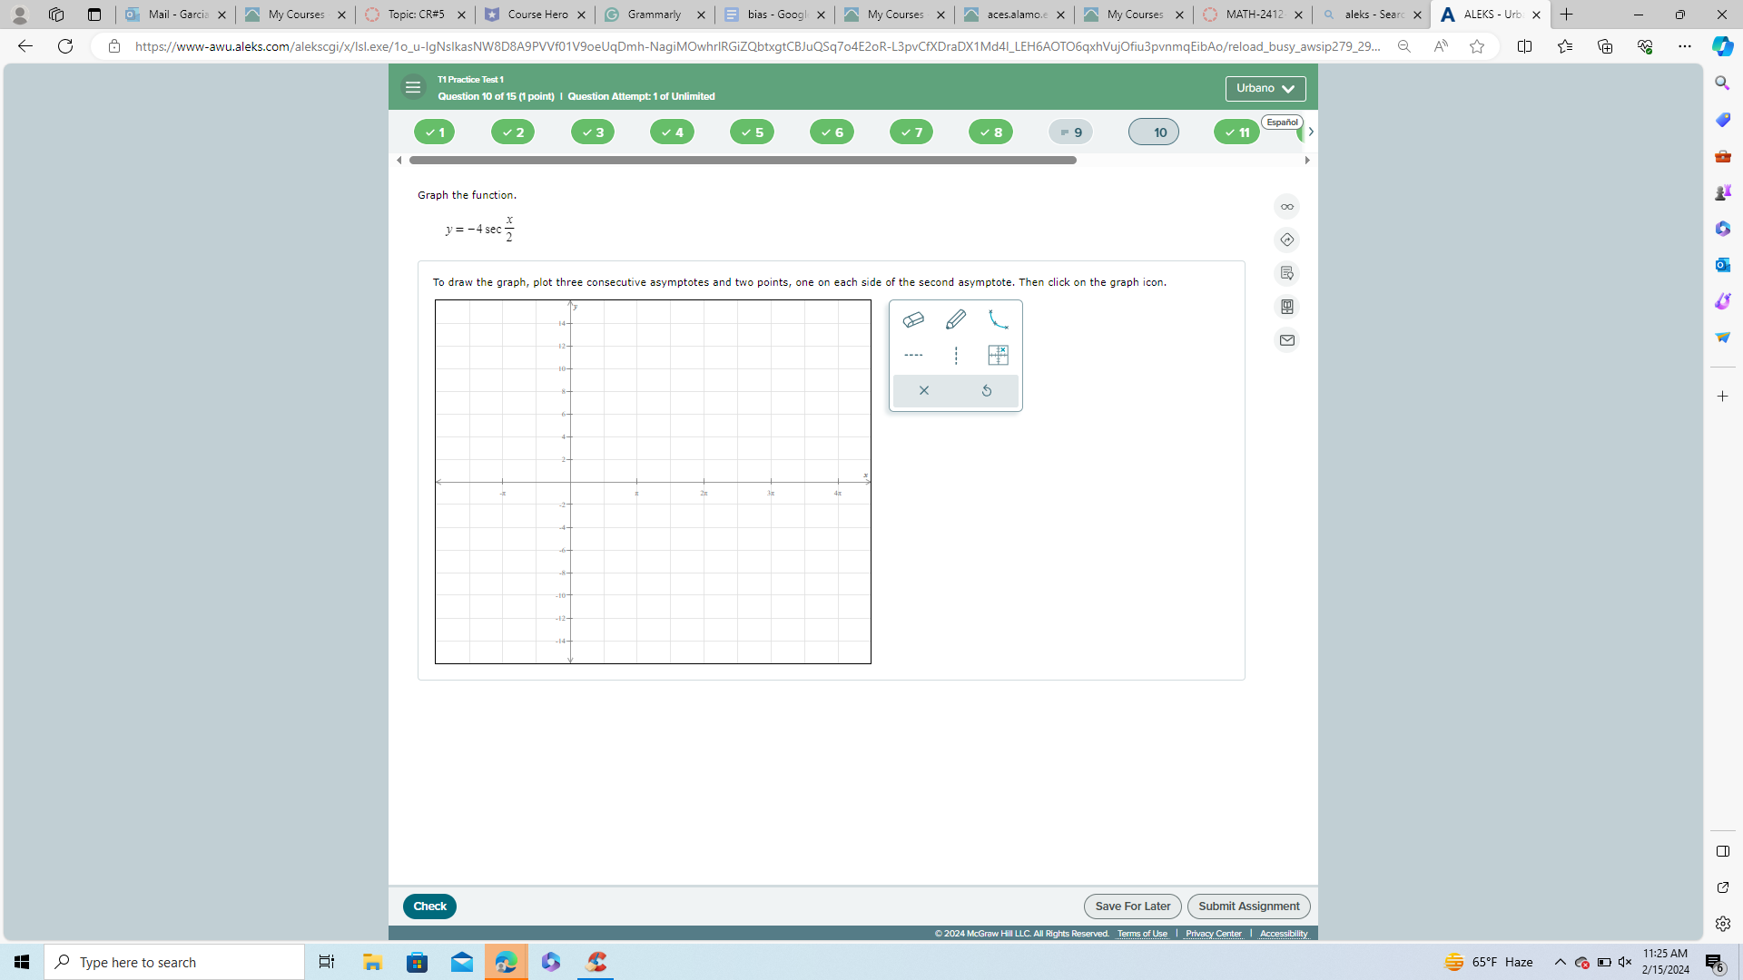Select question 9 in the question navigator
Image resolution: width=1743 pixels, height=980 pixels.
(x=1070, y=132)
